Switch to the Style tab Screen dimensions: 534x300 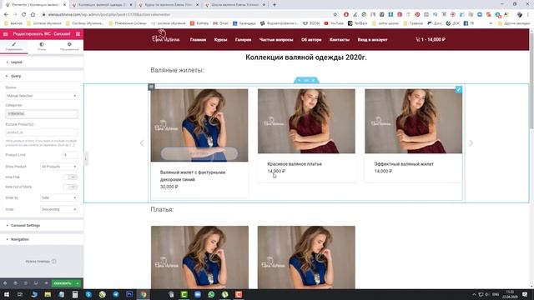tap(42, 47)
